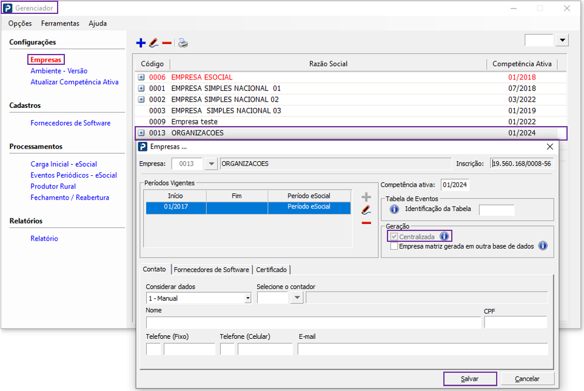Open the Empresas link in sidebar
This screenshot has width=584, height=391.
coord(46,59)
